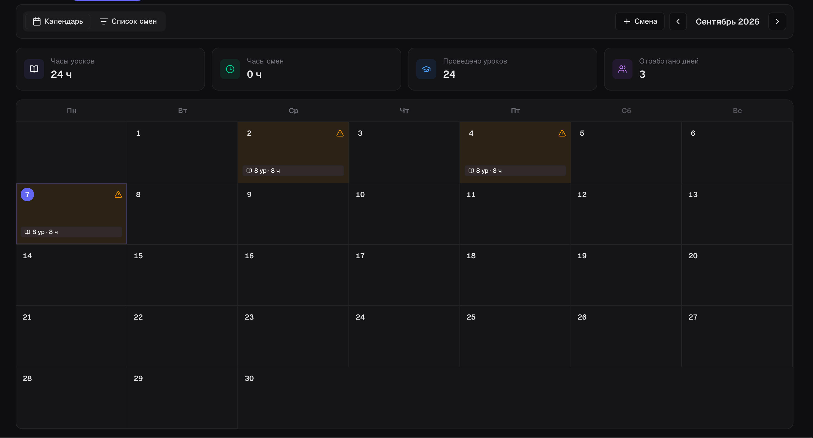813x438 pixels.
Task: Switch to the Календарь tab
Action: [58, 21]
